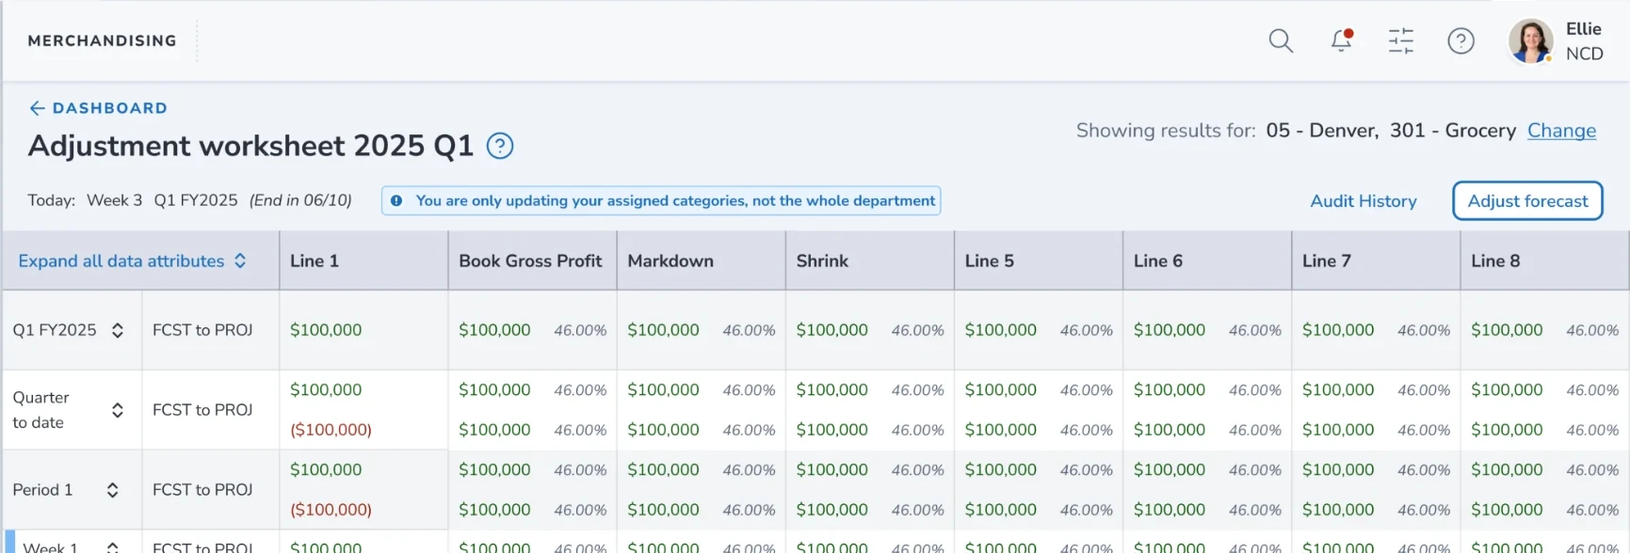The image size is (1630, 553).
Task: Select the Shrink column header
Action: coord(869,261)
